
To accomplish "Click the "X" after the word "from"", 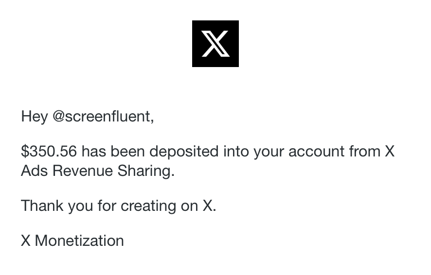I will click(x=390, y=151).
